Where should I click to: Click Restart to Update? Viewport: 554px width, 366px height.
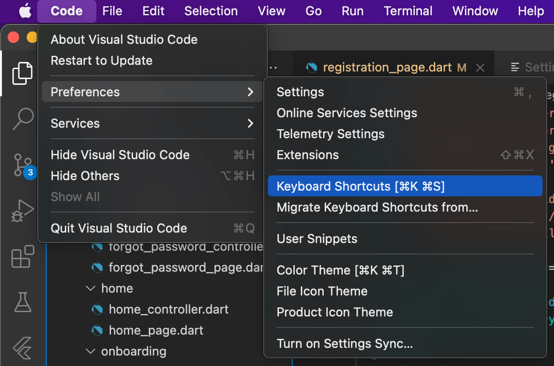pos(101,61)
